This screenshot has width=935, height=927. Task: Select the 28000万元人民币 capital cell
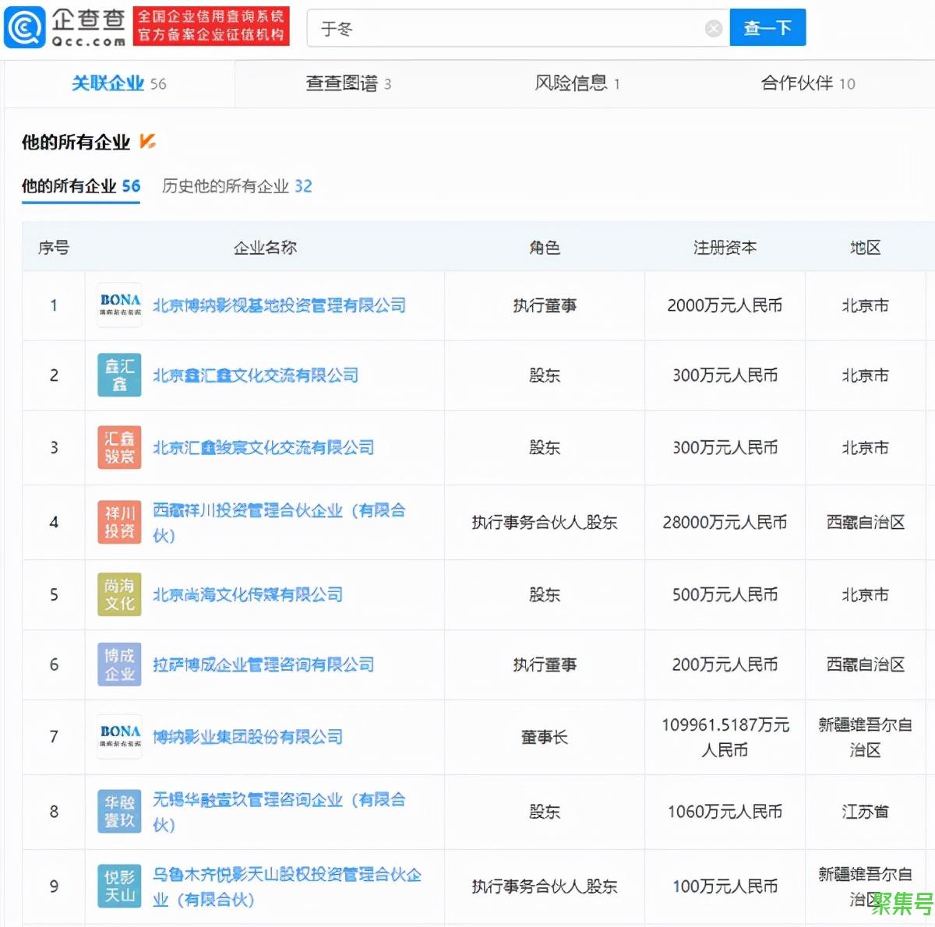(x=725, y=523)
